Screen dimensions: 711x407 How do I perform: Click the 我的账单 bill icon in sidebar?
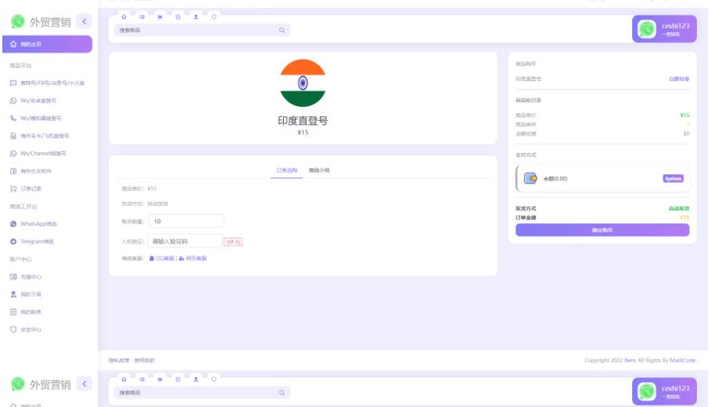click(x=13, y=312)
